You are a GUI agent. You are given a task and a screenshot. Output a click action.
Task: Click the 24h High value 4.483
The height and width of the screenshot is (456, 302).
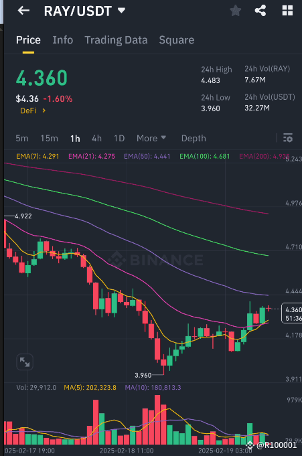pos(210,80)
